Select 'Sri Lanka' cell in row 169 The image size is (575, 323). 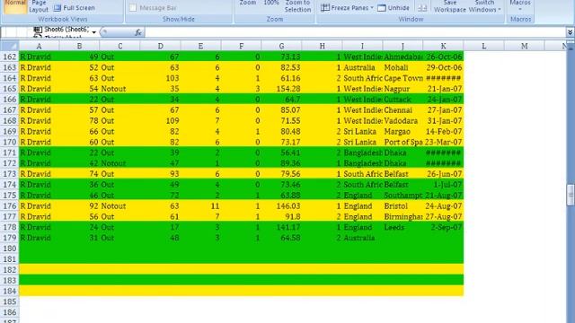coord(363,131)
